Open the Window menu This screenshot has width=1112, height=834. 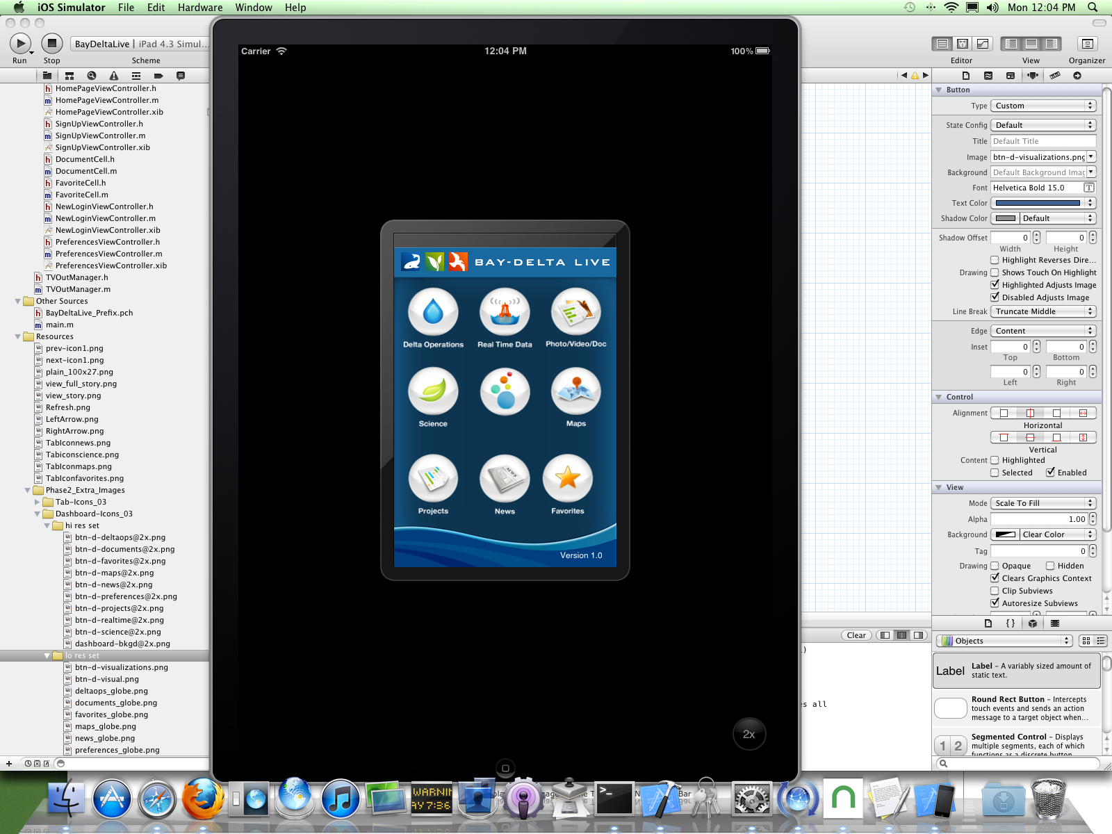click(x=254, y=8)
